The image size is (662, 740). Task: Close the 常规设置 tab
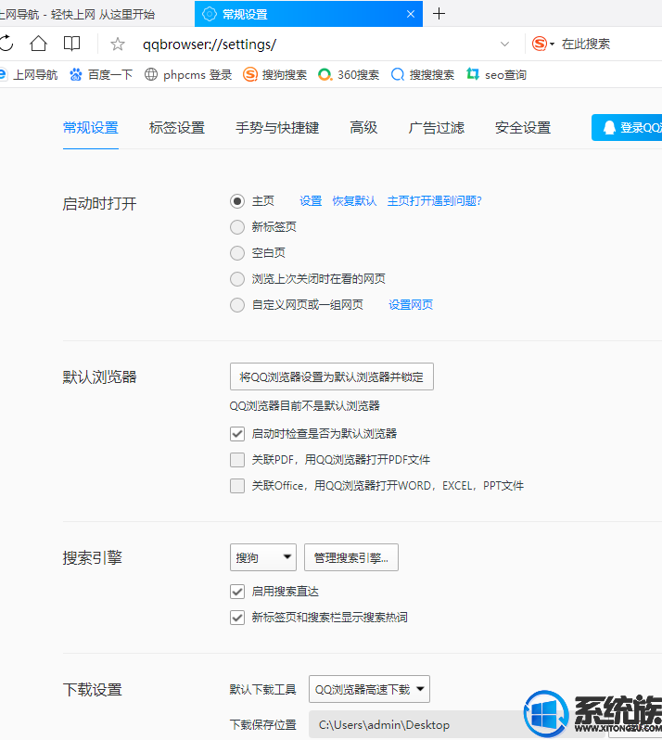(x=411, y=14)
